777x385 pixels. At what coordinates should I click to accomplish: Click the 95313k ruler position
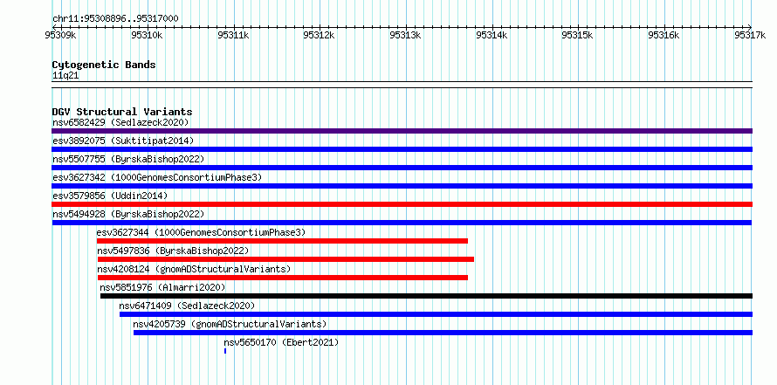coord(405,35)
